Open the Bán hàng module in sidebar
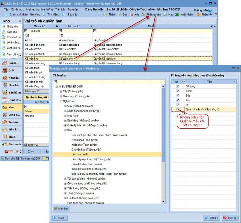 [x=12, y=93]
